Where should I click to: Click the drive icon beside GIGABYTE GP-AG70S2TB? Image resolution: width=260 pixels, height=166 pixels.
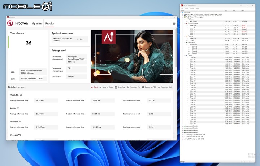click(x=185, y=137)
